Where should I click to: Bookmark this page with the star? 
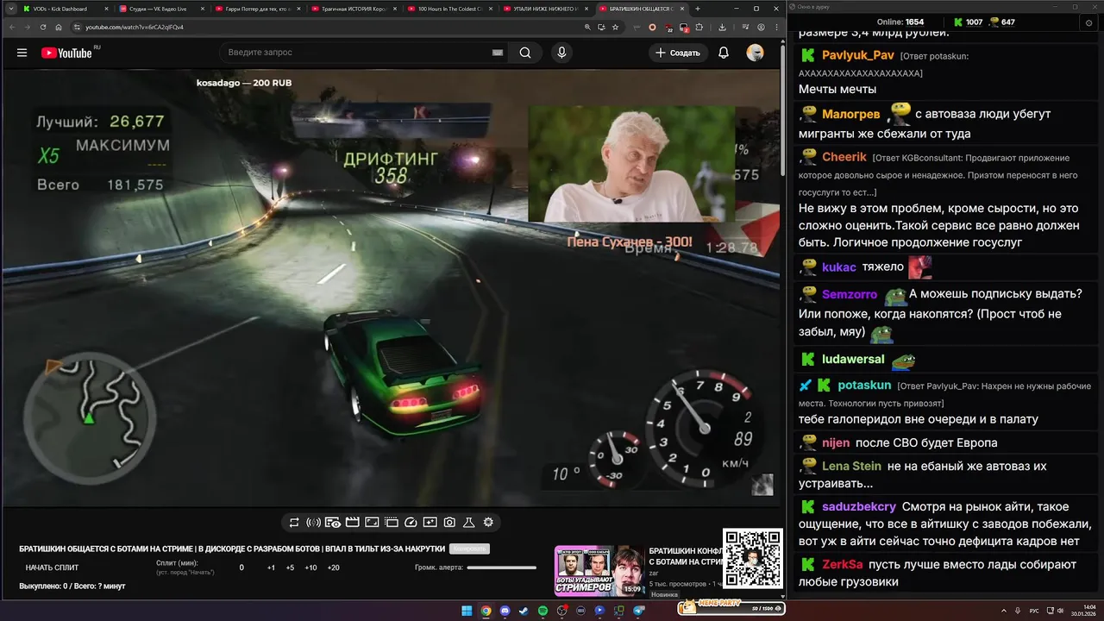coord(615,27)
